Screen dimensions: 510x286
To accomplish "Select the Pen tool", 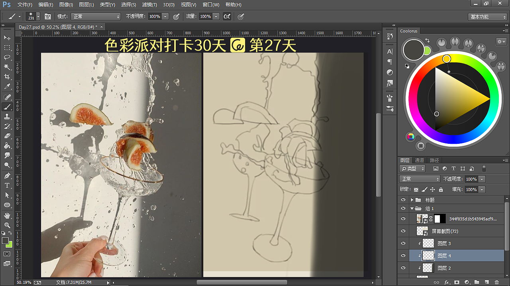I will pos(7,176).
